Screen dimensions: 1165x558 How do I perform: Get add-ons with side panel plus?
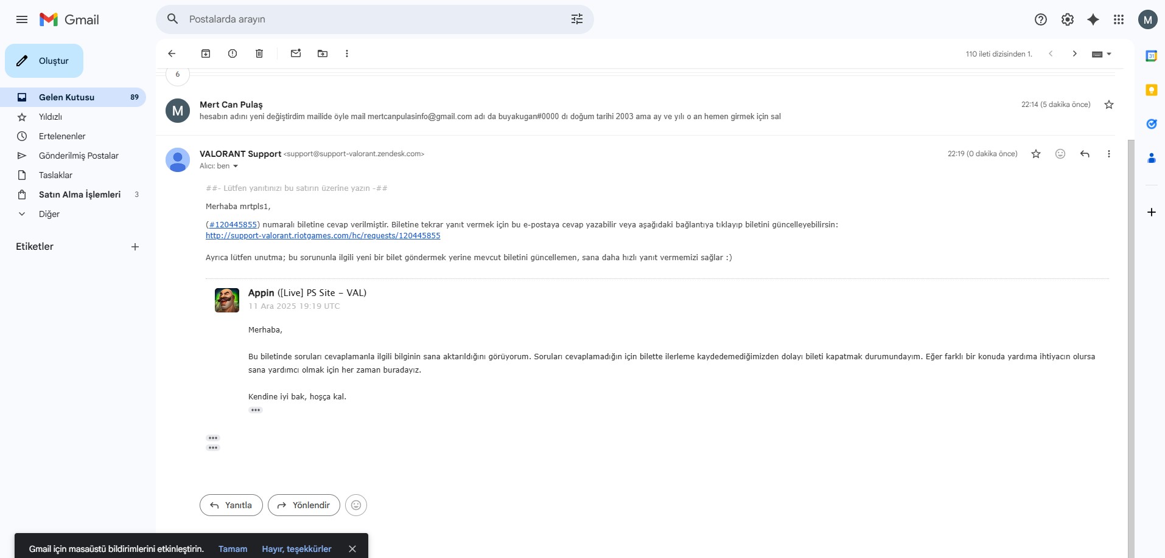pos(1151,212)
